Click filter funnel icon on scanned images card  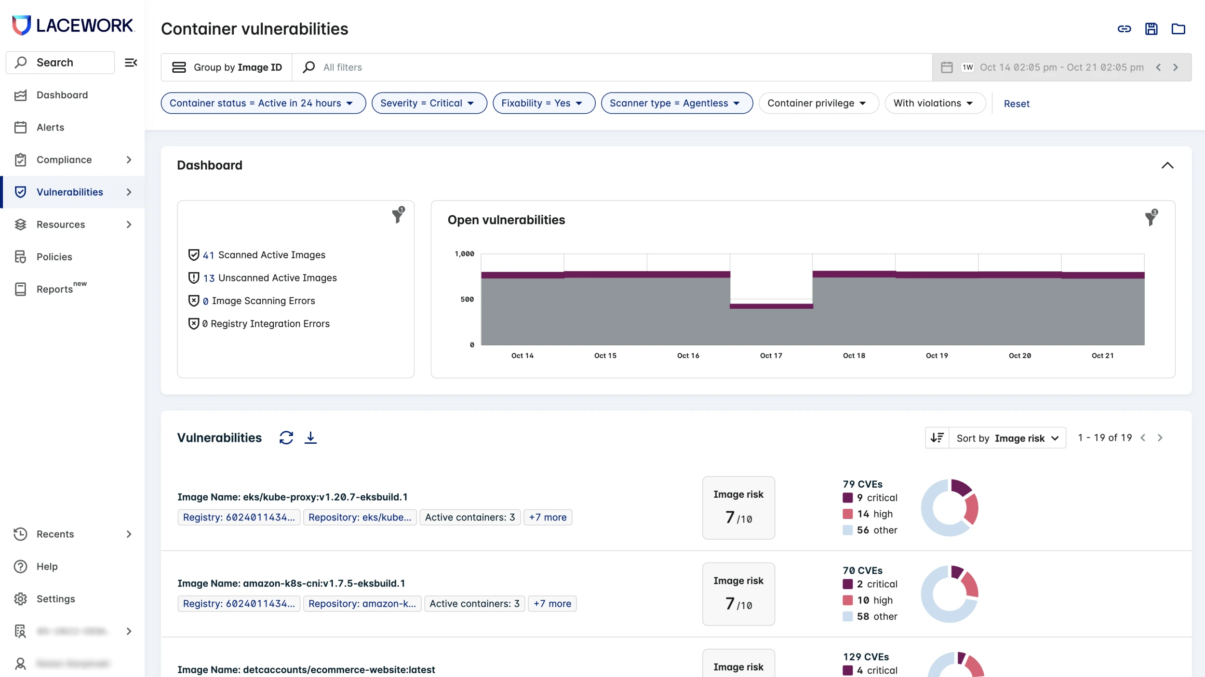pos(398,215)
